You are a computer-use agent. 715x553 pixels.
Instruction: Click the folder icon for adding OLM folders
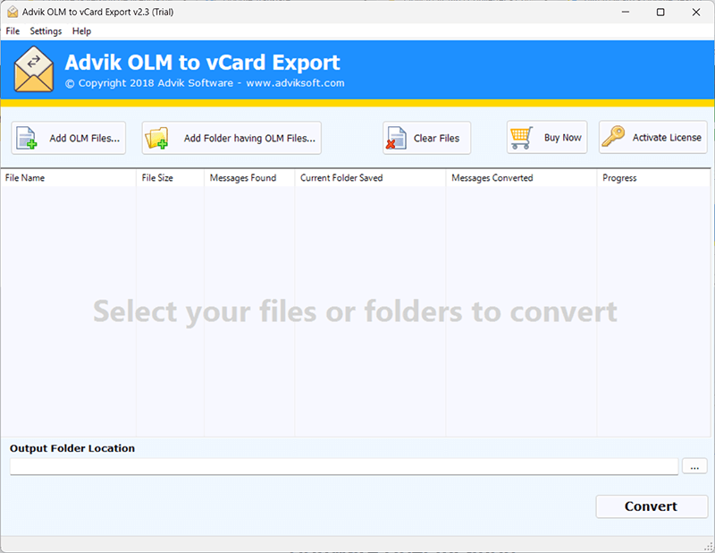coord(156,138)
